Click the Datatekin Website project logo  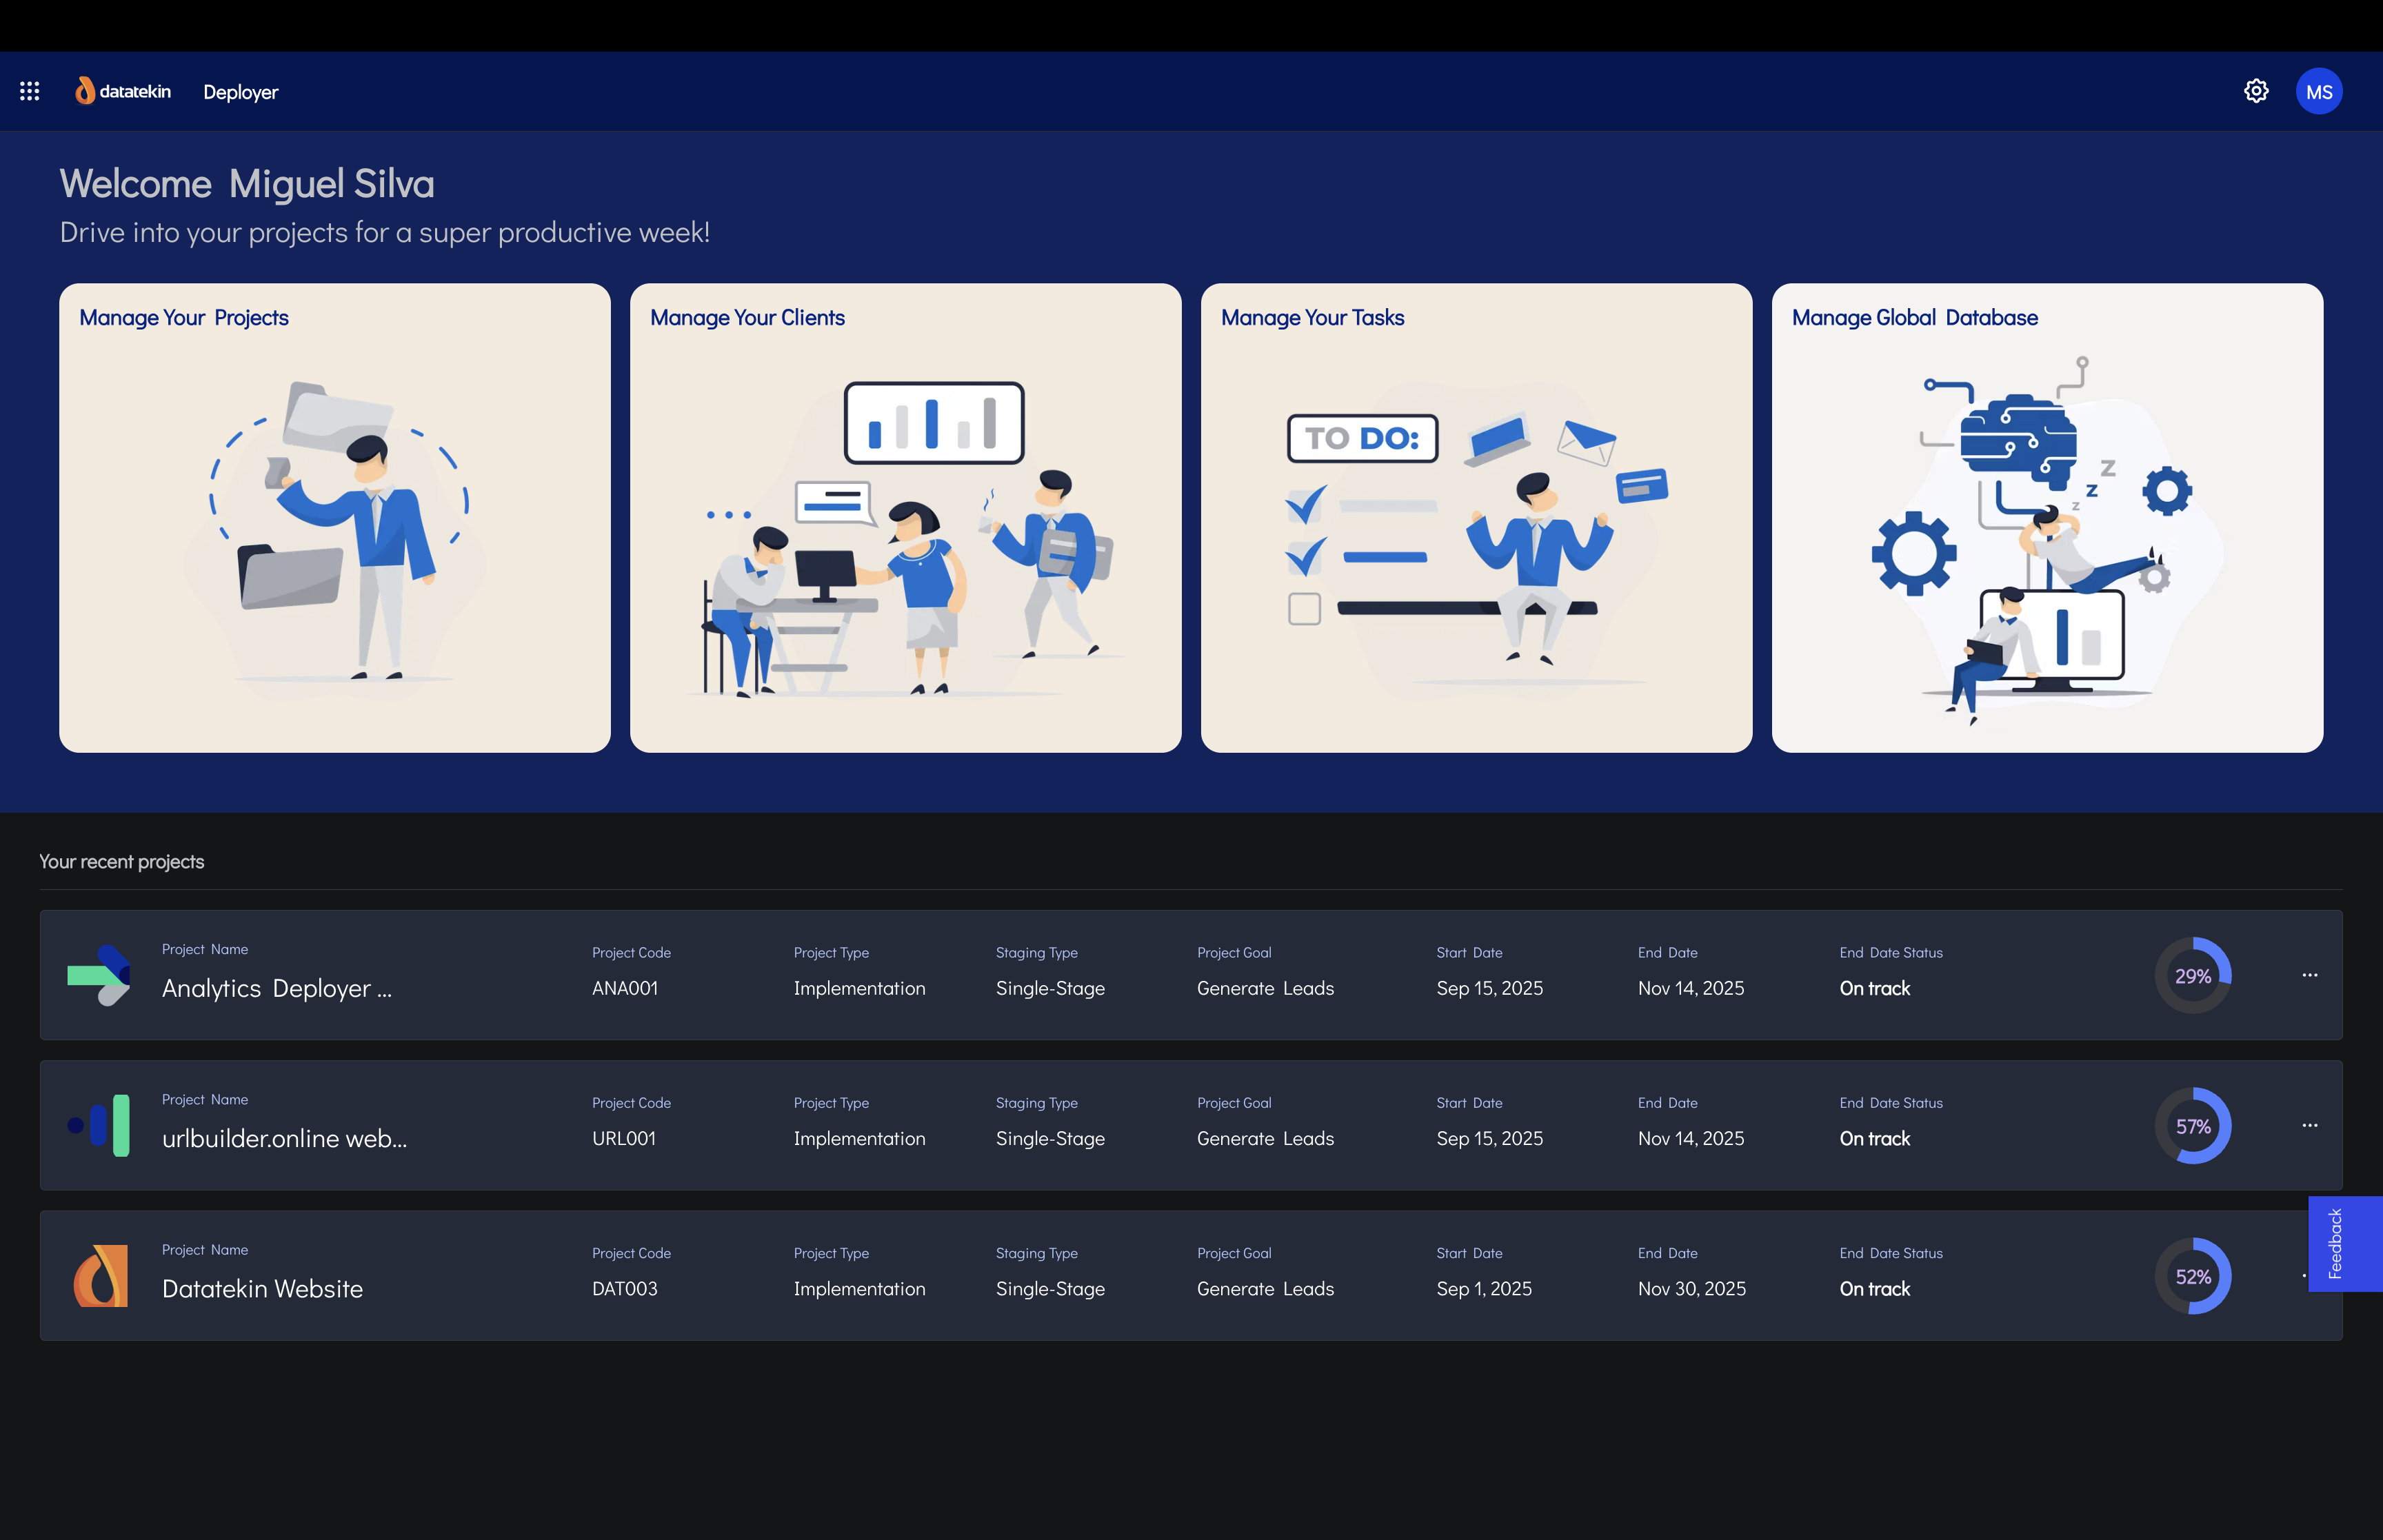101,1275
